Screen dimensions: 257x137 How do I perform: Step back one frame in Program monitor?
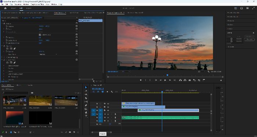tap(161, 80)
